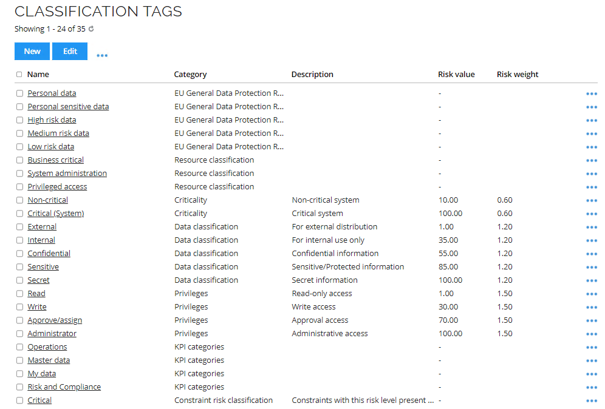Open the Risk and Compliance tag link
Screen dimensions: 605x409
point(64,387)
